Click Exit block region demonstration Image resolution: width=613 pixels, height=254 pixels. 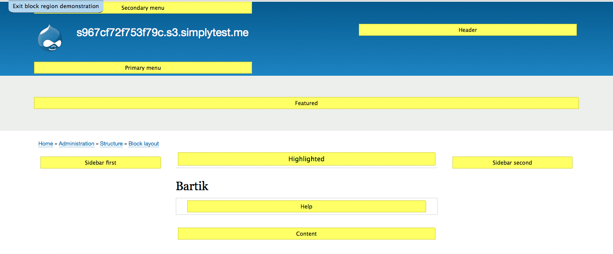click(55, 6)
